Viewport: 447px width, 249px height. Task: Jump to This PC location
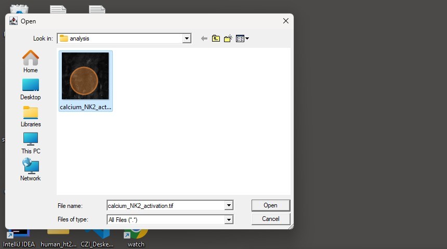point(31,143)
